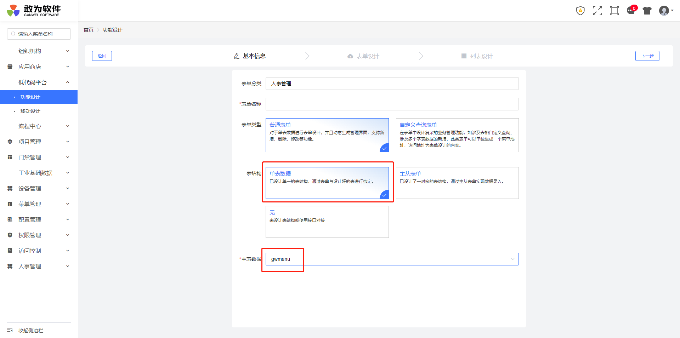This screenshot has height=338, width=680.
Task: Open the message notifications chat icon
Action: point(631,11)
